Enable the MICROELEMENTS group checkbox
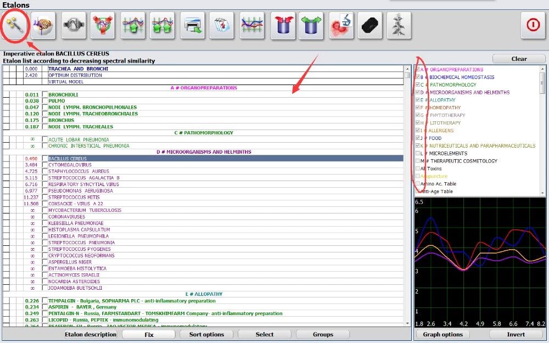 [x=418, y=154]
